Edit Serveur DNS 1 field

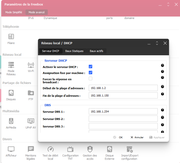(x=123, y=111)
